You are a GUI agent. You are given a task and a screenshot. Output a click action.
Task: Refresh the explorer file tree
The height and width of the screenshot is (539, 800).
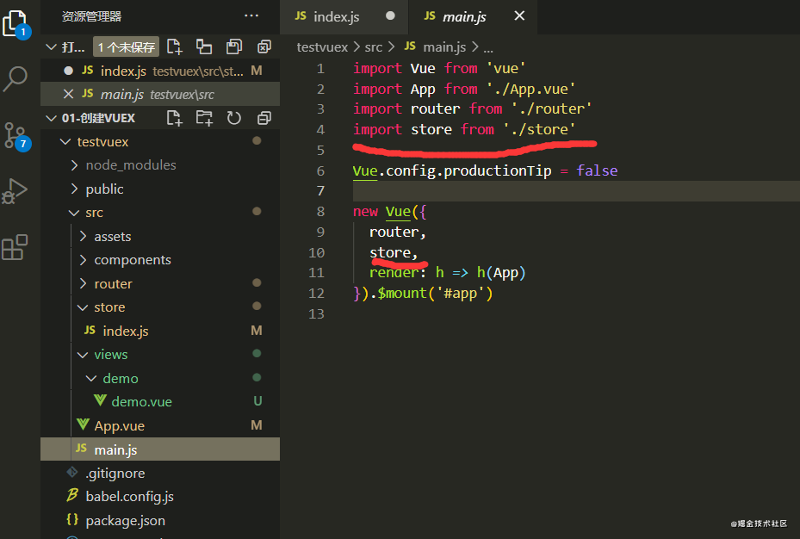(x=234, y=118)
